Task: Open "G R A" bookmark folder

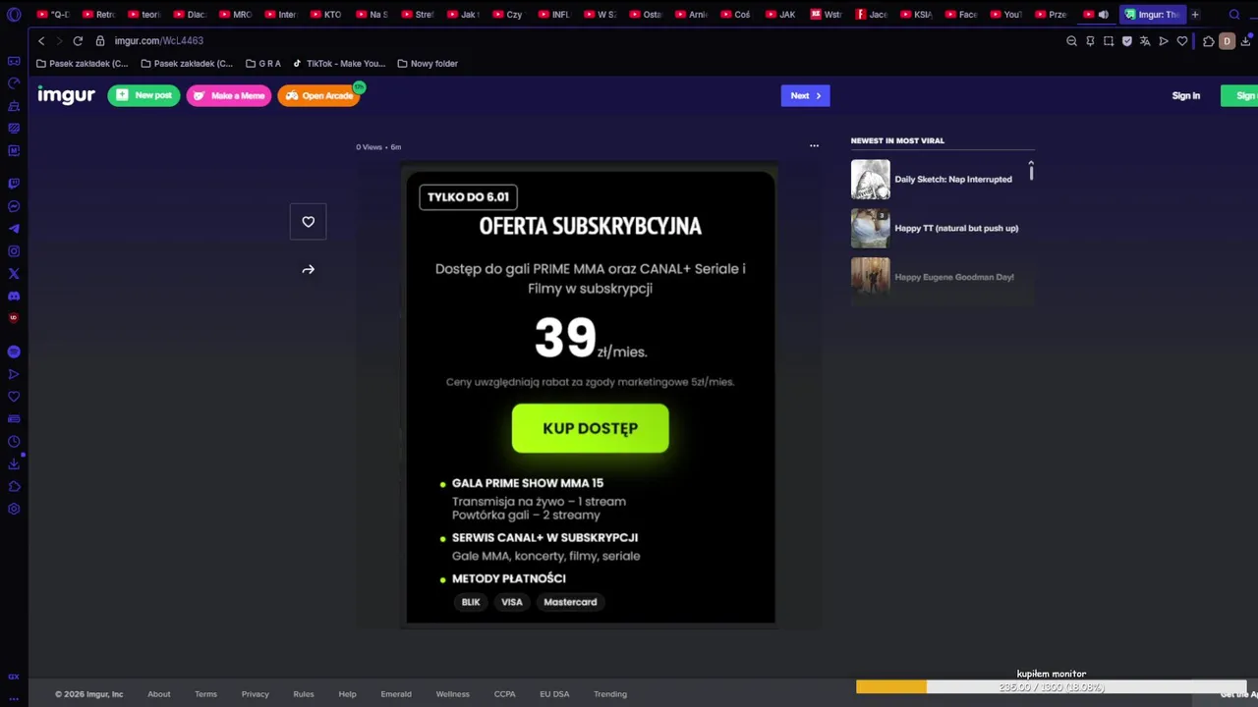Action: tap(262, 64)
